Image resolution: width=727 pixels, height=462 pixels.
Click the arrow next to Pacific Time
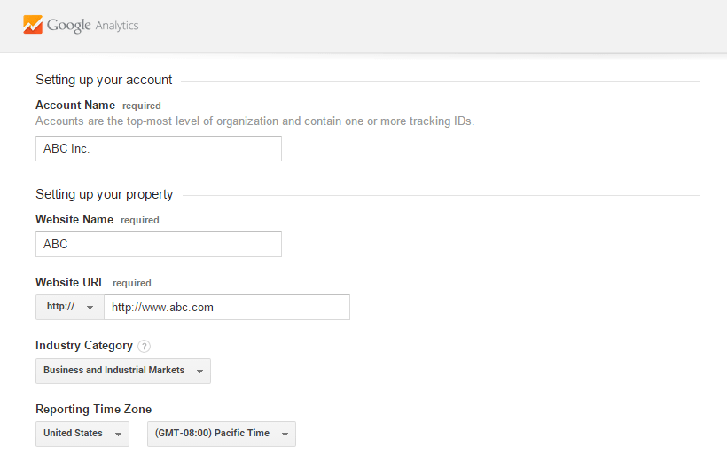click(285, 434)
